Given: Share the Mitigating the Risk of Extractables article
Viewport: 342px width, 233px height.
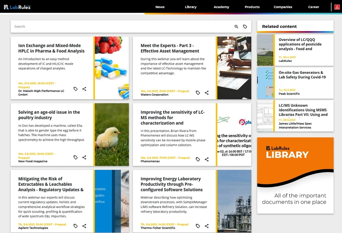Looking at the screenshot, I should coord(84,226).
